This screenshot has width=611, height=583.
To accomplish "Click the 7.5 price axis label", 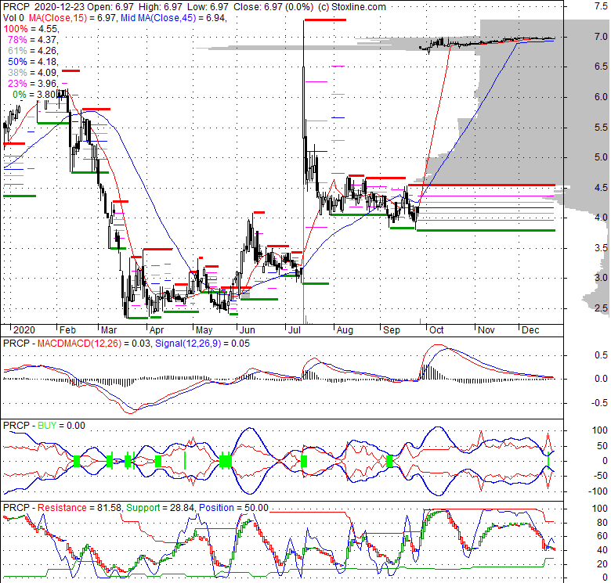I will point(601,5).
